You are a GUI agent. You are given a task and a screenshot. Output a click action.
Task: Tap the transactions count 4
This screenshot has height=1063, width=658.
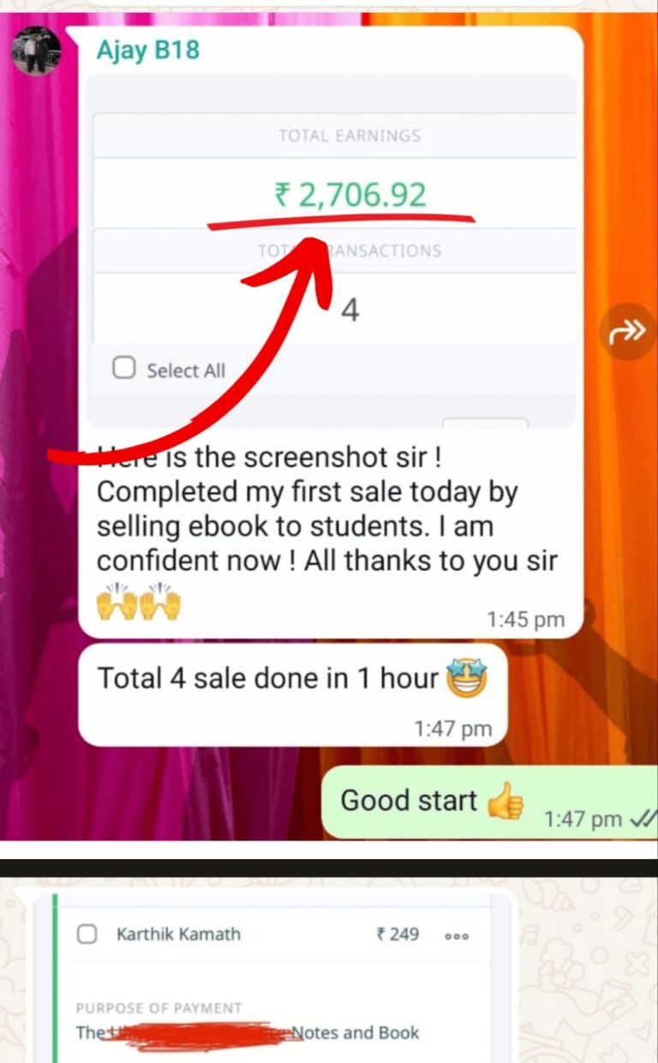350,310
